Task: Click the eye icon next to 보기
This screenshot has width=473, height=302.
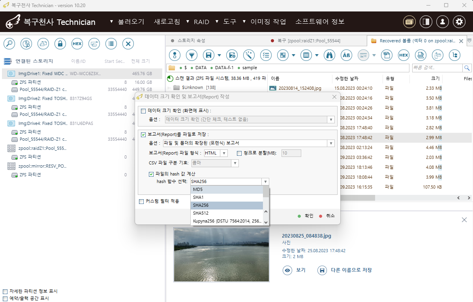Action: click(287, 270)
